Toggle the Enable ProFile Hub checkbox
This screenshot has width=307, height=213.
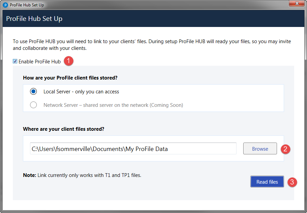tap(15, 61)
